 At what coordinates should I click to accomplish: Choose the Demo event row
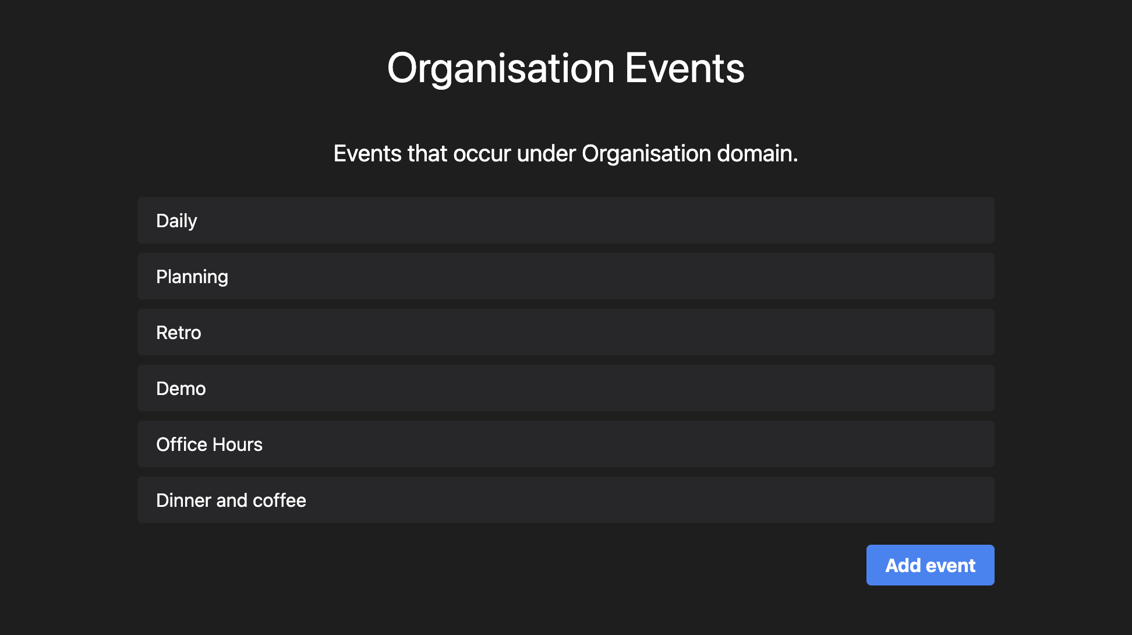click(566, 388)
